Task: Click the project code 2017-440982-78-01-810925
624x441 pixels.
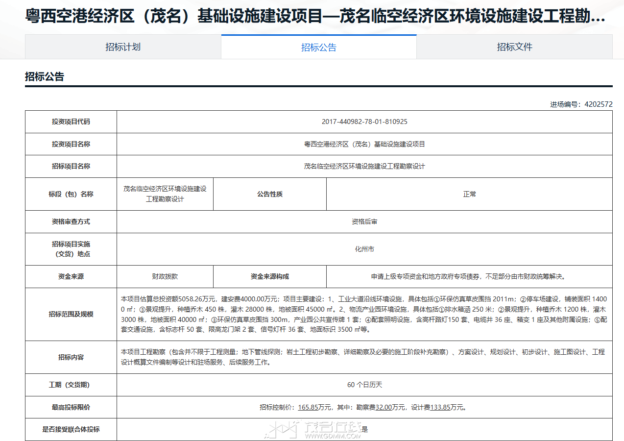Action: point(364,122)
